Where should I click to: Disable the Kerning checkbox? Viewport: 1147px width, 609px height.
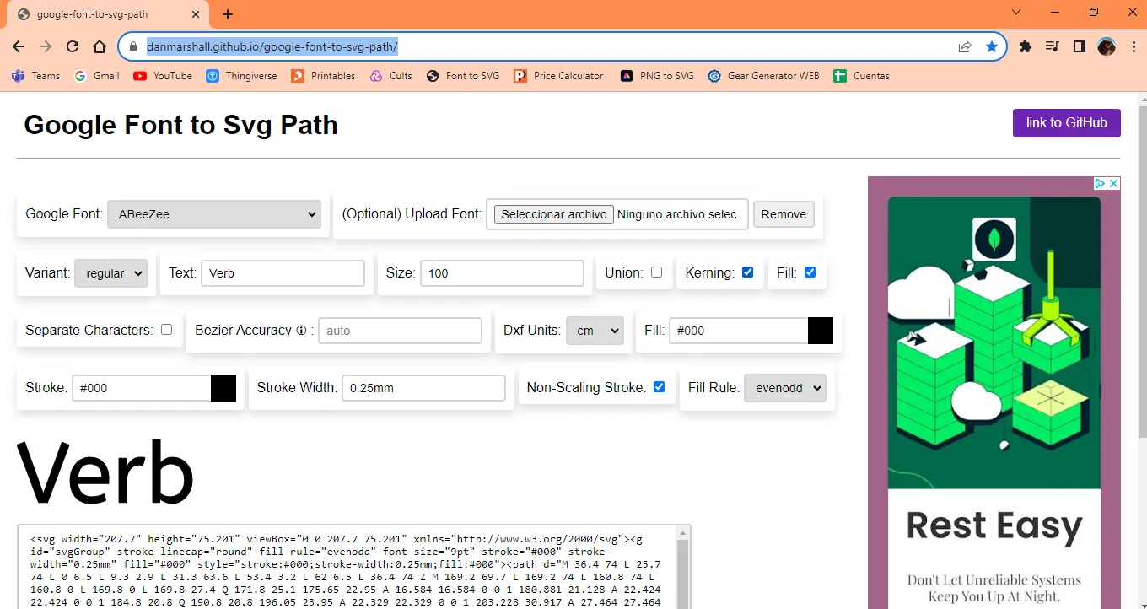coord(747,272)
